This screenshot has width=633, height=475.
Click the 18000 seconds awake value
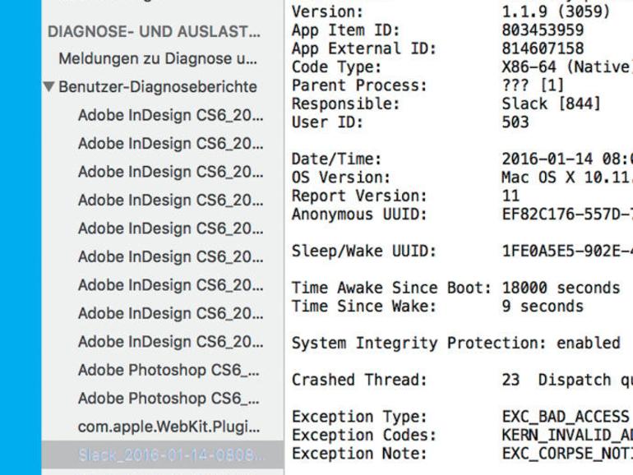[560, 288]
